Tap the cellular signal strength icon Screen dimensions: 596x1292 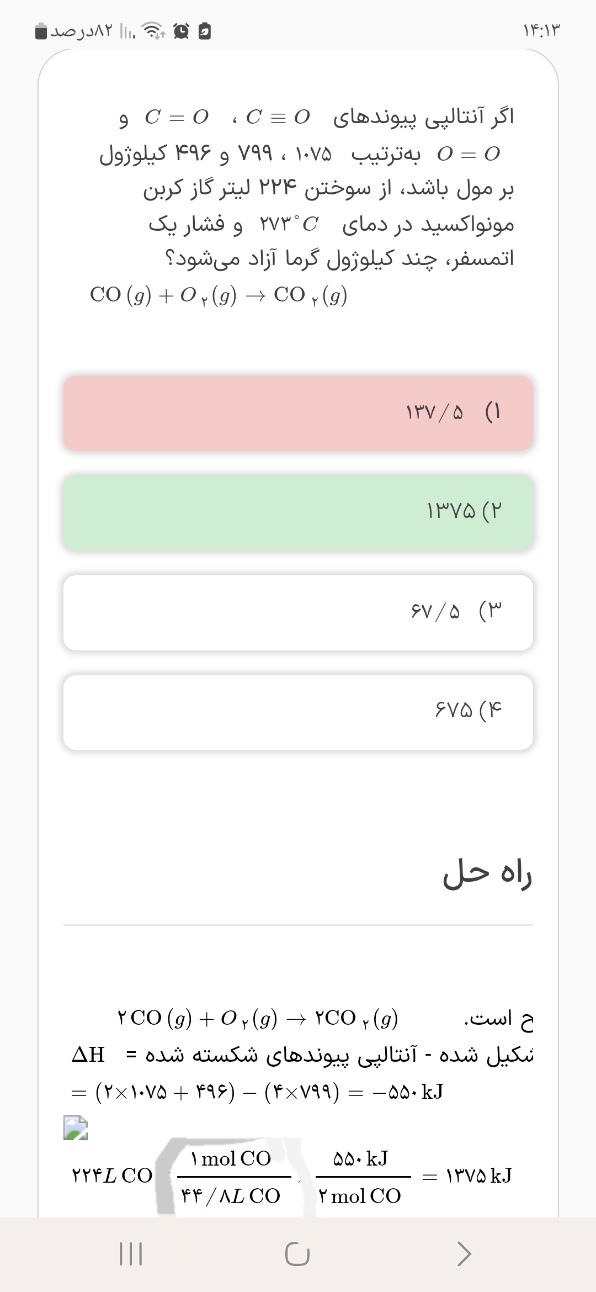127,31
